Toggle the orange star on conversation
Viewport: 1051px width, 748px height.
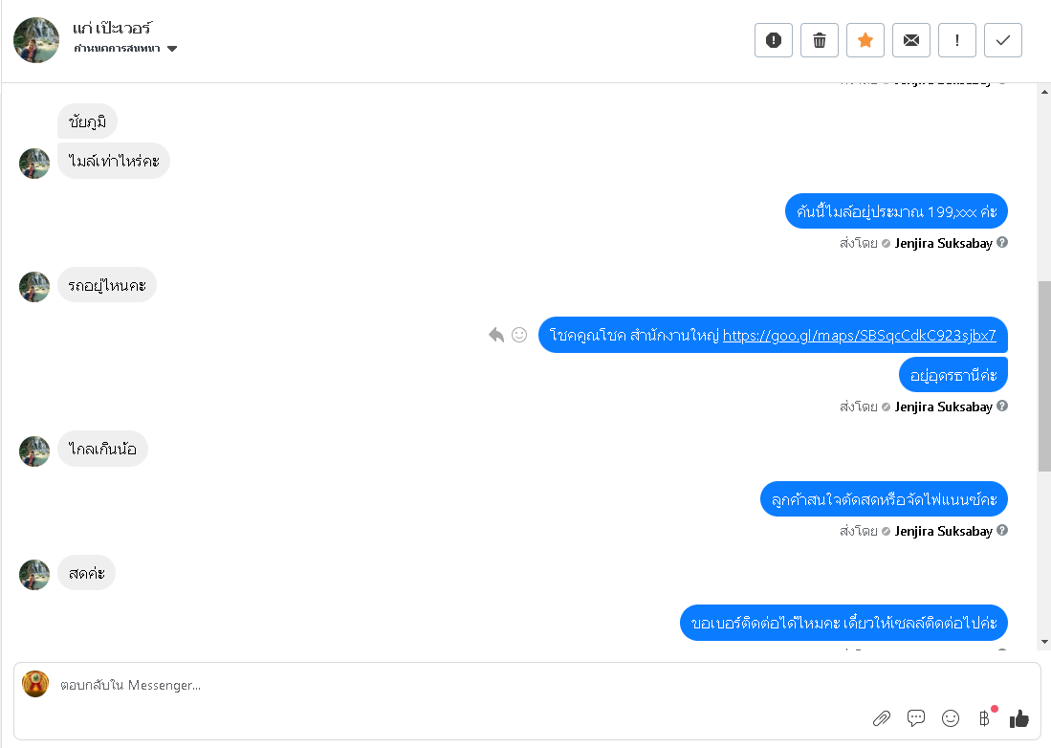[x=865, y=40]
